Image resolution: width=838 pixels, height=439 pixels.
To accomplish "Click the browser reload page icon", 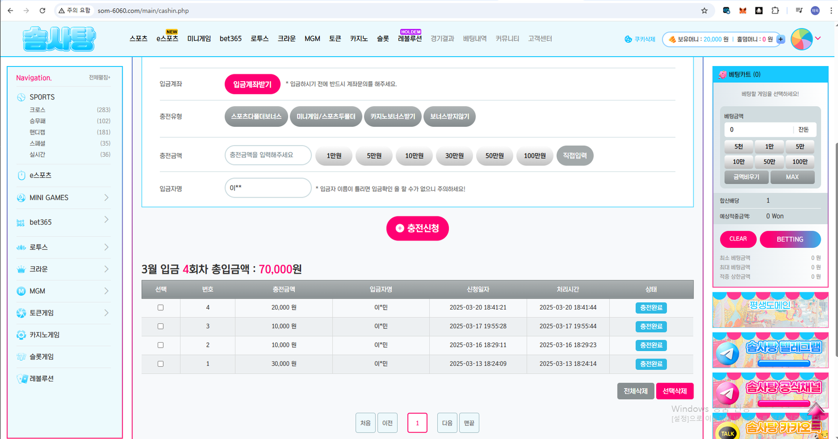I will [x=42, y=10].
